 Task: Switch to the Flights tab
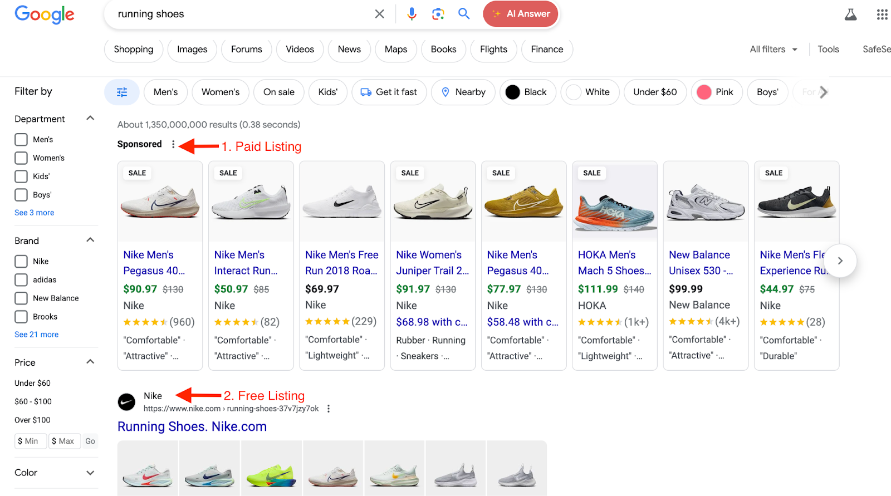[x=494, y=50]
